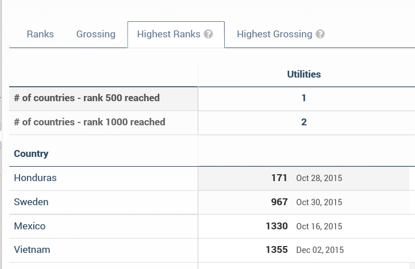Viewport: 415px width, 269px height.
Task: Click help icon beside Highest Grossing
Action: coord(320,34)
